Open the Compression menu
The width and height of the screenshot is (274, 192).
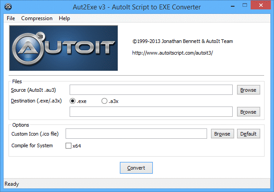(37, 18)
